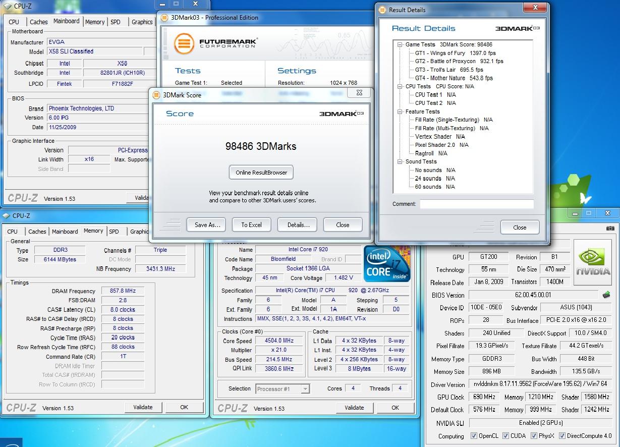Click the Online ResultBrowser button
Screen dimensions: 620x447
click(x=261, y=172)
